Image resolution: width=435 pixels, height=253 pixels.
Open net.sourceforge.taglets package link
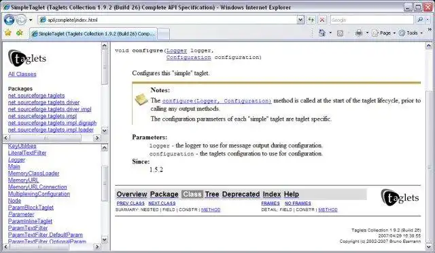click(36, 96)
